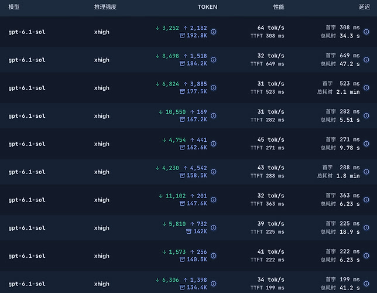Click the 推理强度 column header

pos(105,7)
